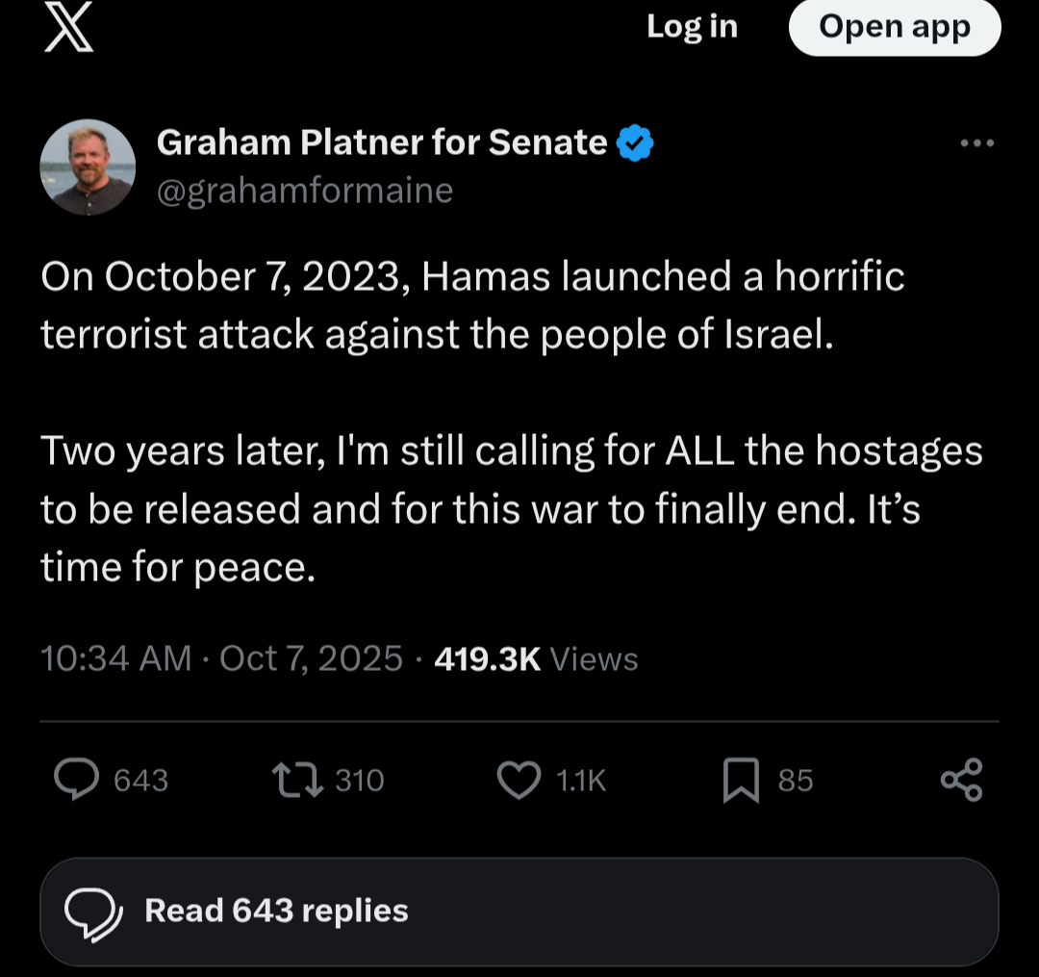The height and width of the screenshot is (977, 1039).
Task: Open Graham Platner's profile picture
Action: click(x=88, y=167)
